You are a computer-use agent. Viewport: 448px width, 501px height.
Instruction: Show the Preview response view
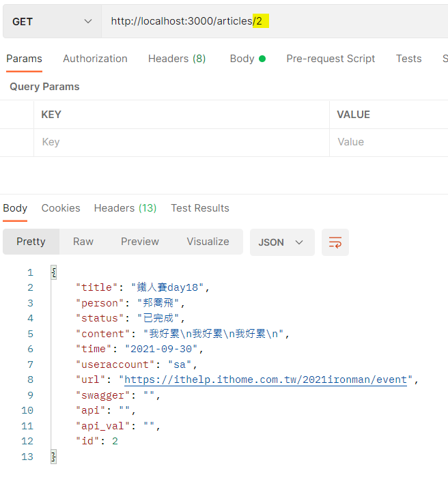(140, 242)
